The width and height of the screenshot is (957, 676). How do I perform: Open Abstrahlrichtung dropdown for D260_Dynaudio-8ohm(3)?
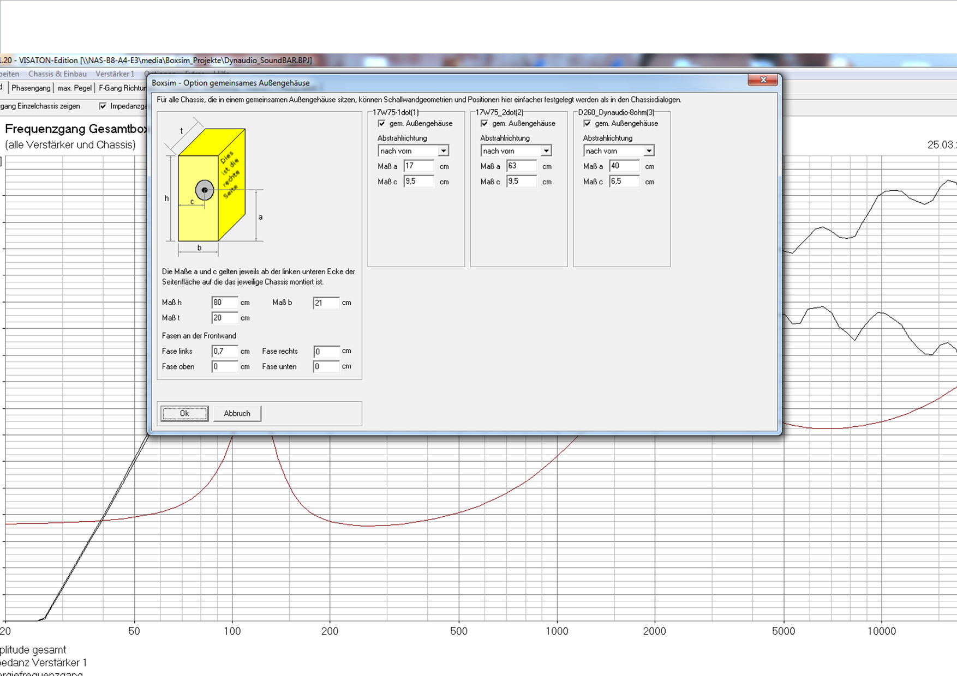648,151
